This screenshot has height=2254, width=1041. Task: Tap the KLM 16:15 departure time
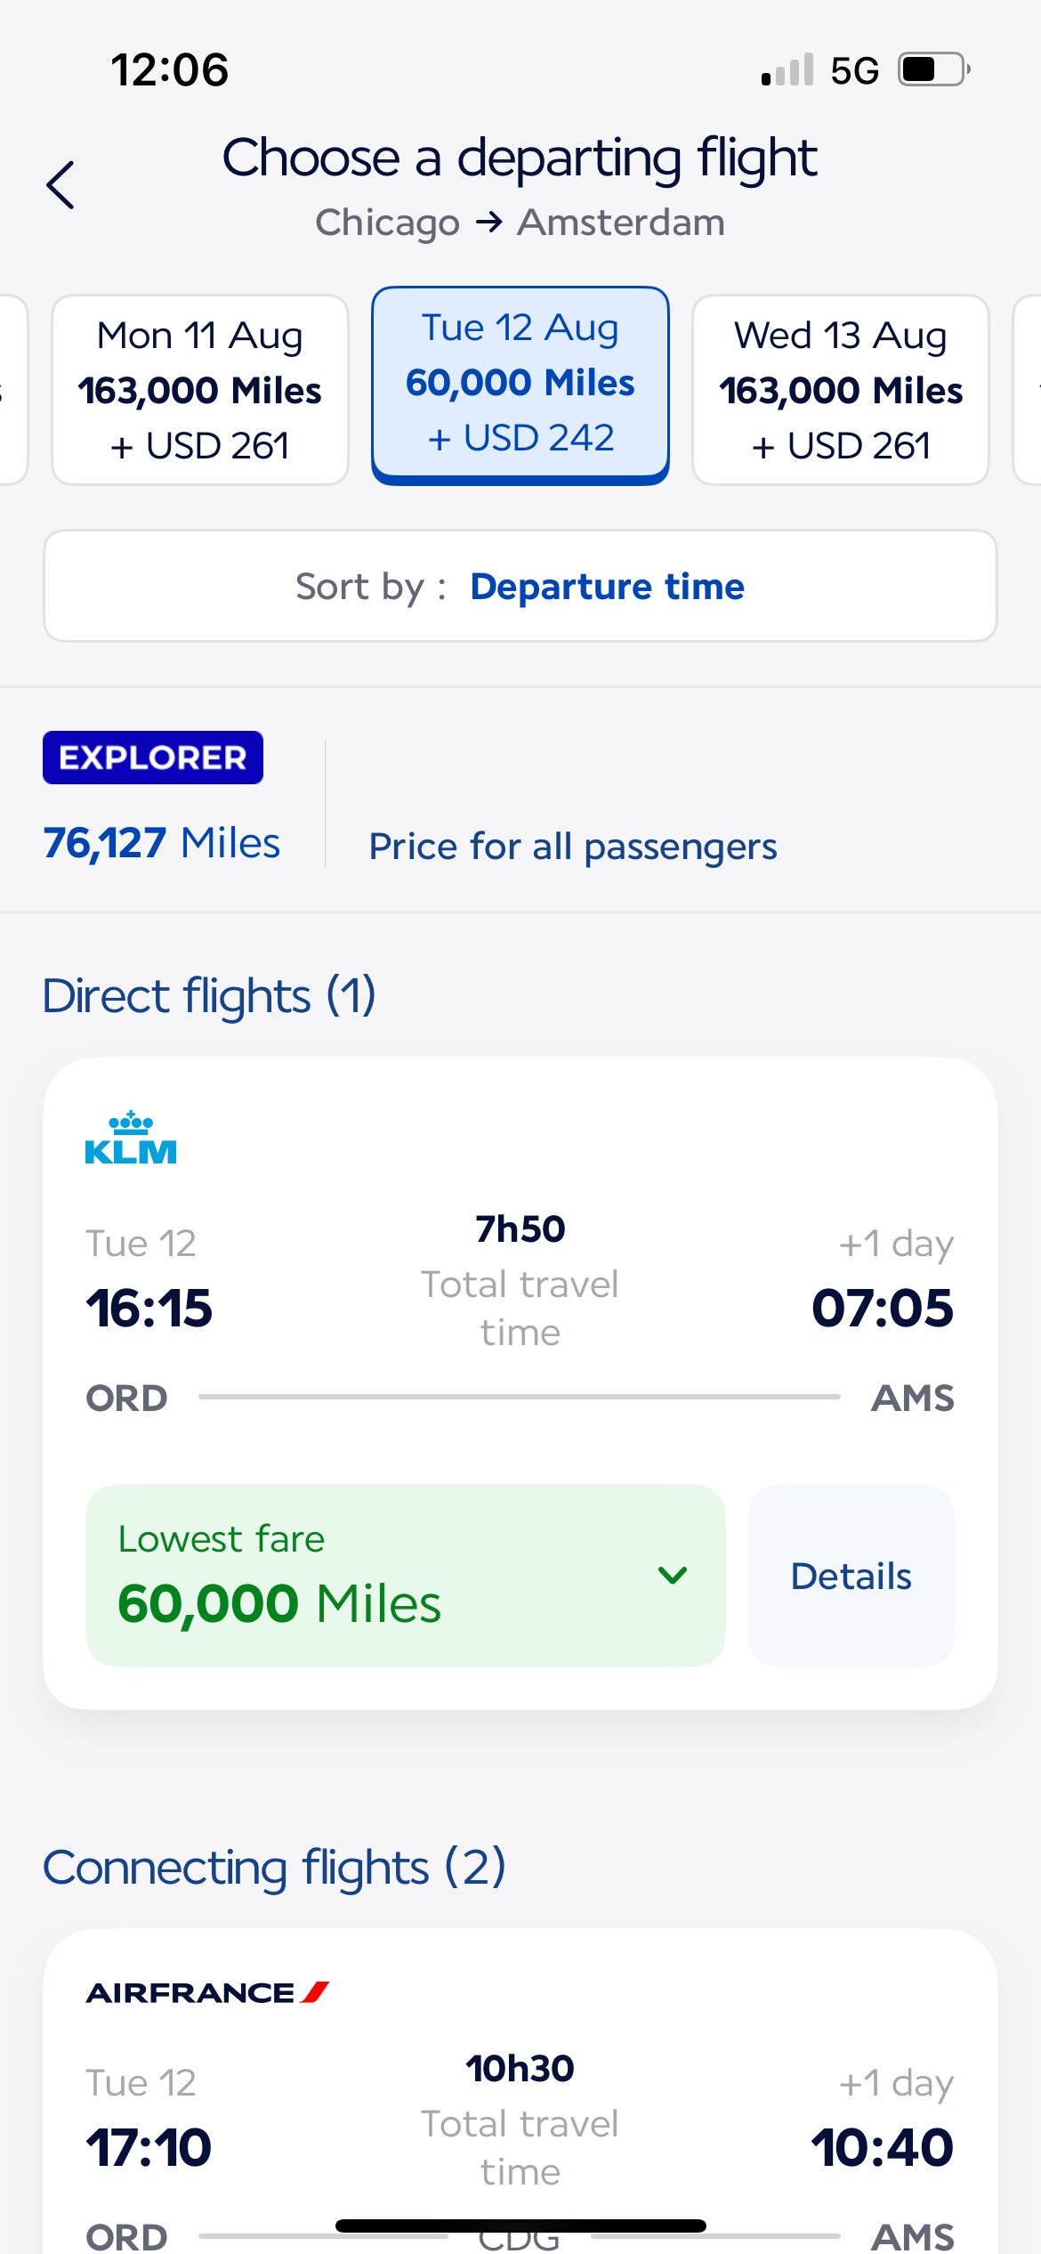pyautogui.click(x=149, y=1309)
